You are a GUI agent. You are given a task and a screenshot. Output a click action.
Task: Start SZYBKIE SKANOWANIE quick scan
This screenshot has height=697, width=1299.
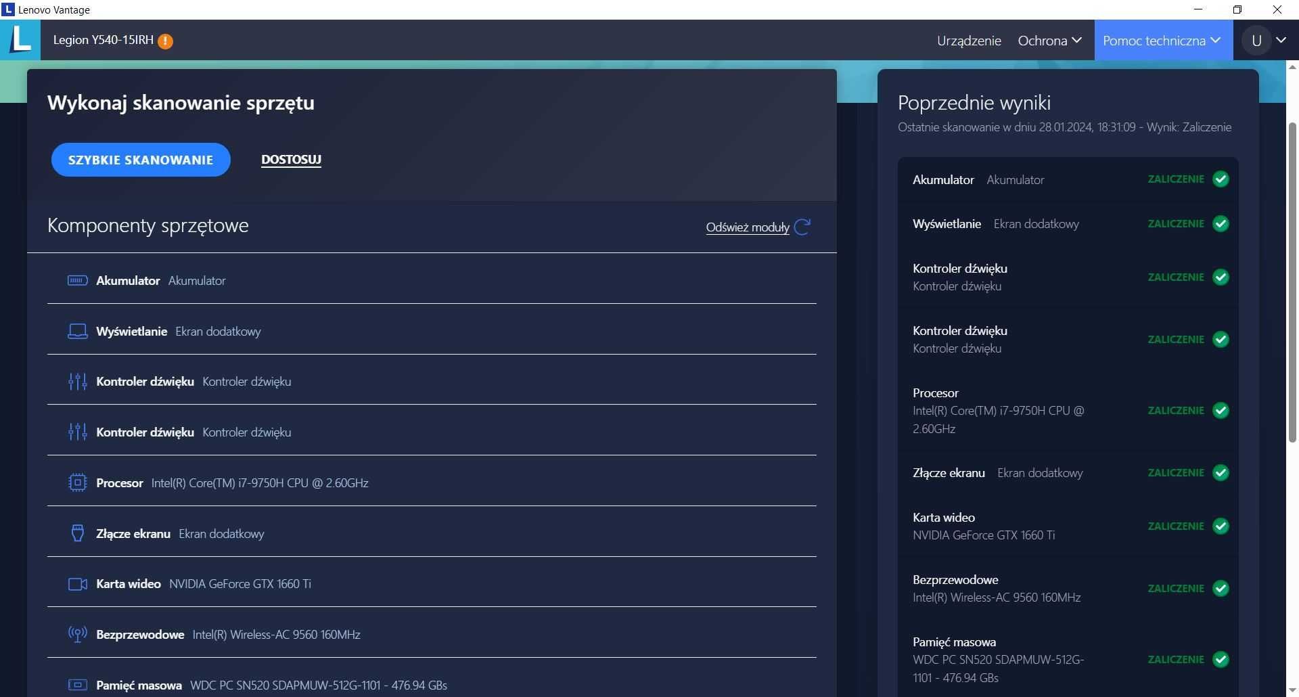coord(141,160)
